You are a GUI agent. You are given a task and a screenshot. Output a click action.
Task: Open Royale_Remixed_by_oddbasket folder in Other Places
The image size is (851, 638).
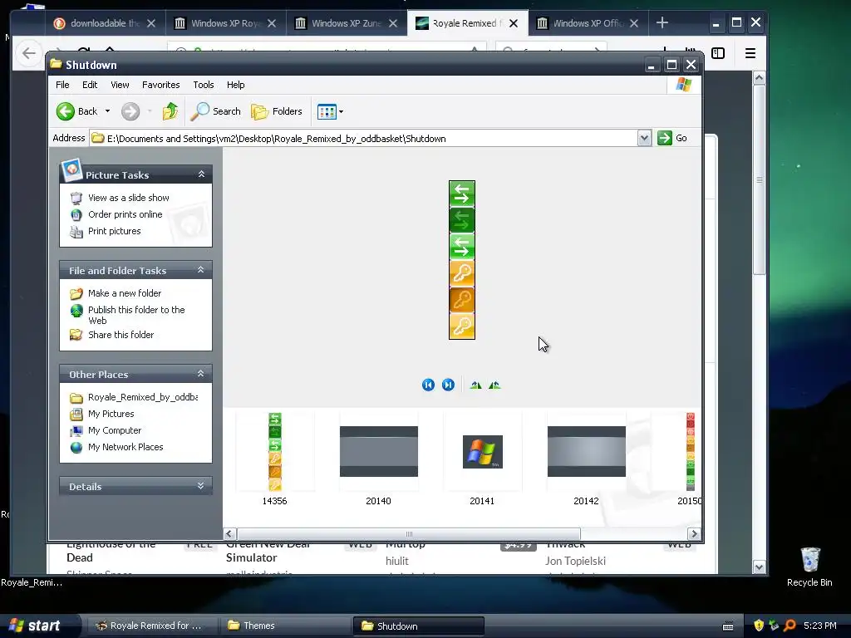point(143,397)
